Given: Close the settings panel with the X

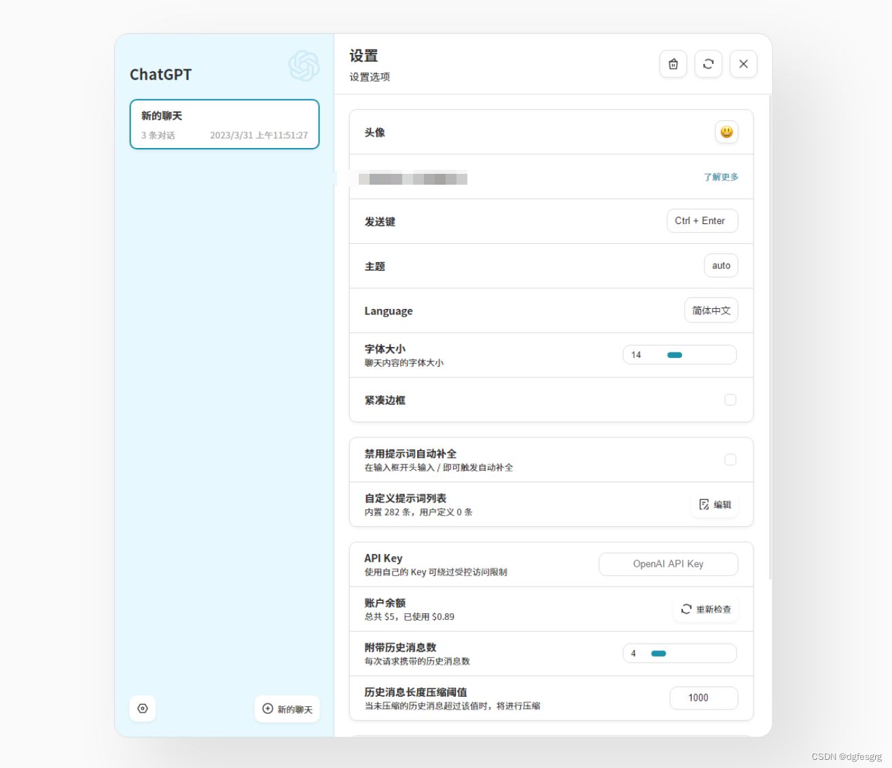Looking at the screenshot, I should [743, 64].
